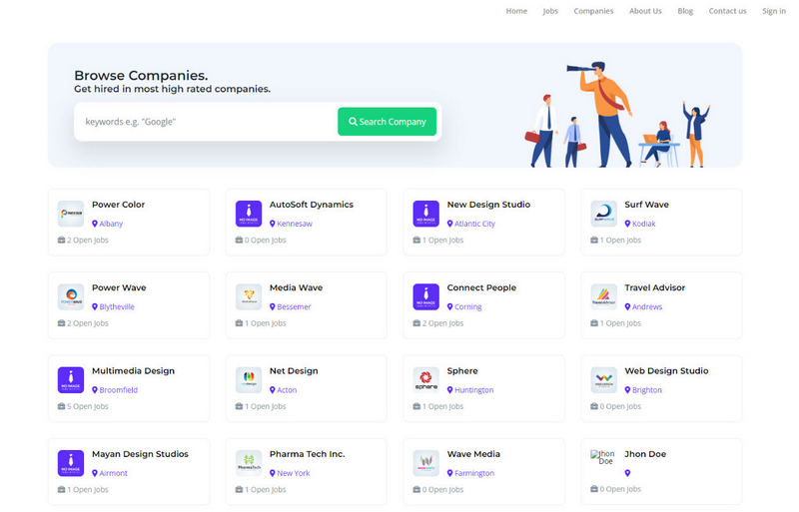
Task: Click the Broomfield location link
Action: 118,389
